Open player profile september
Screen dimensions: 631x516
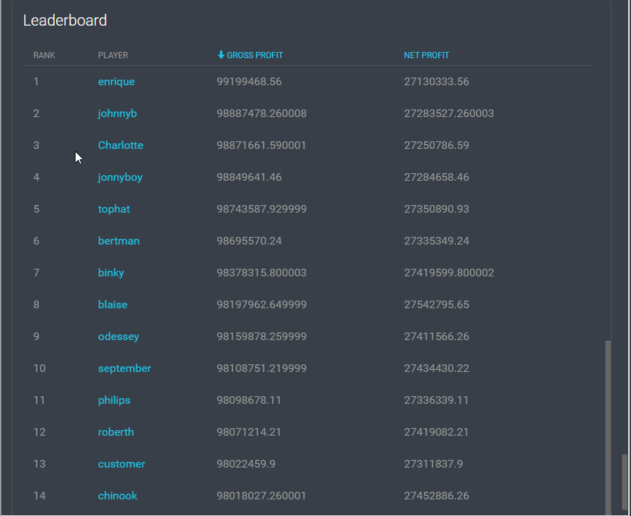click(x=125, y=368)
